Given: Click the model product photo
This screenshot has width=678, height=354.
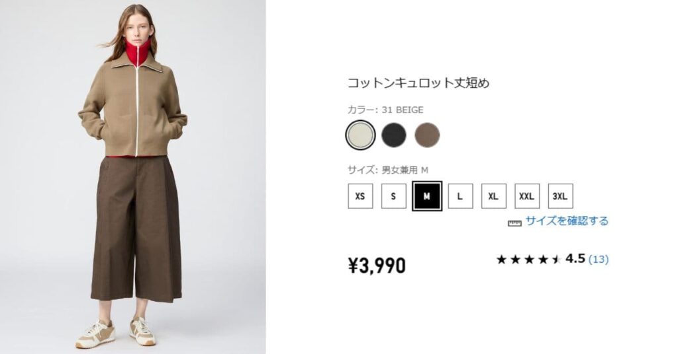Looking at the screenshot, I should click(132, 177).
